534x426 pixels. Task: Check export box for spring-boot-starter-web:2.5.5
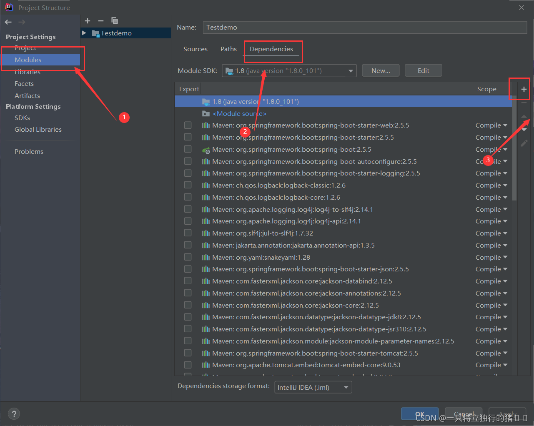[188, 125]
